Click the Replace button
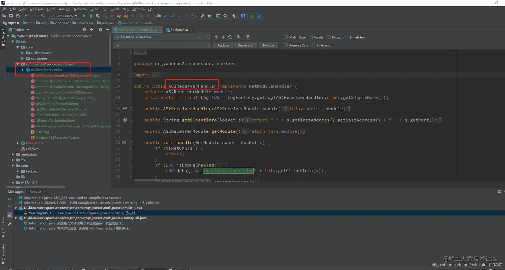This screenshot has height=270, width=505. coord(223,45)
